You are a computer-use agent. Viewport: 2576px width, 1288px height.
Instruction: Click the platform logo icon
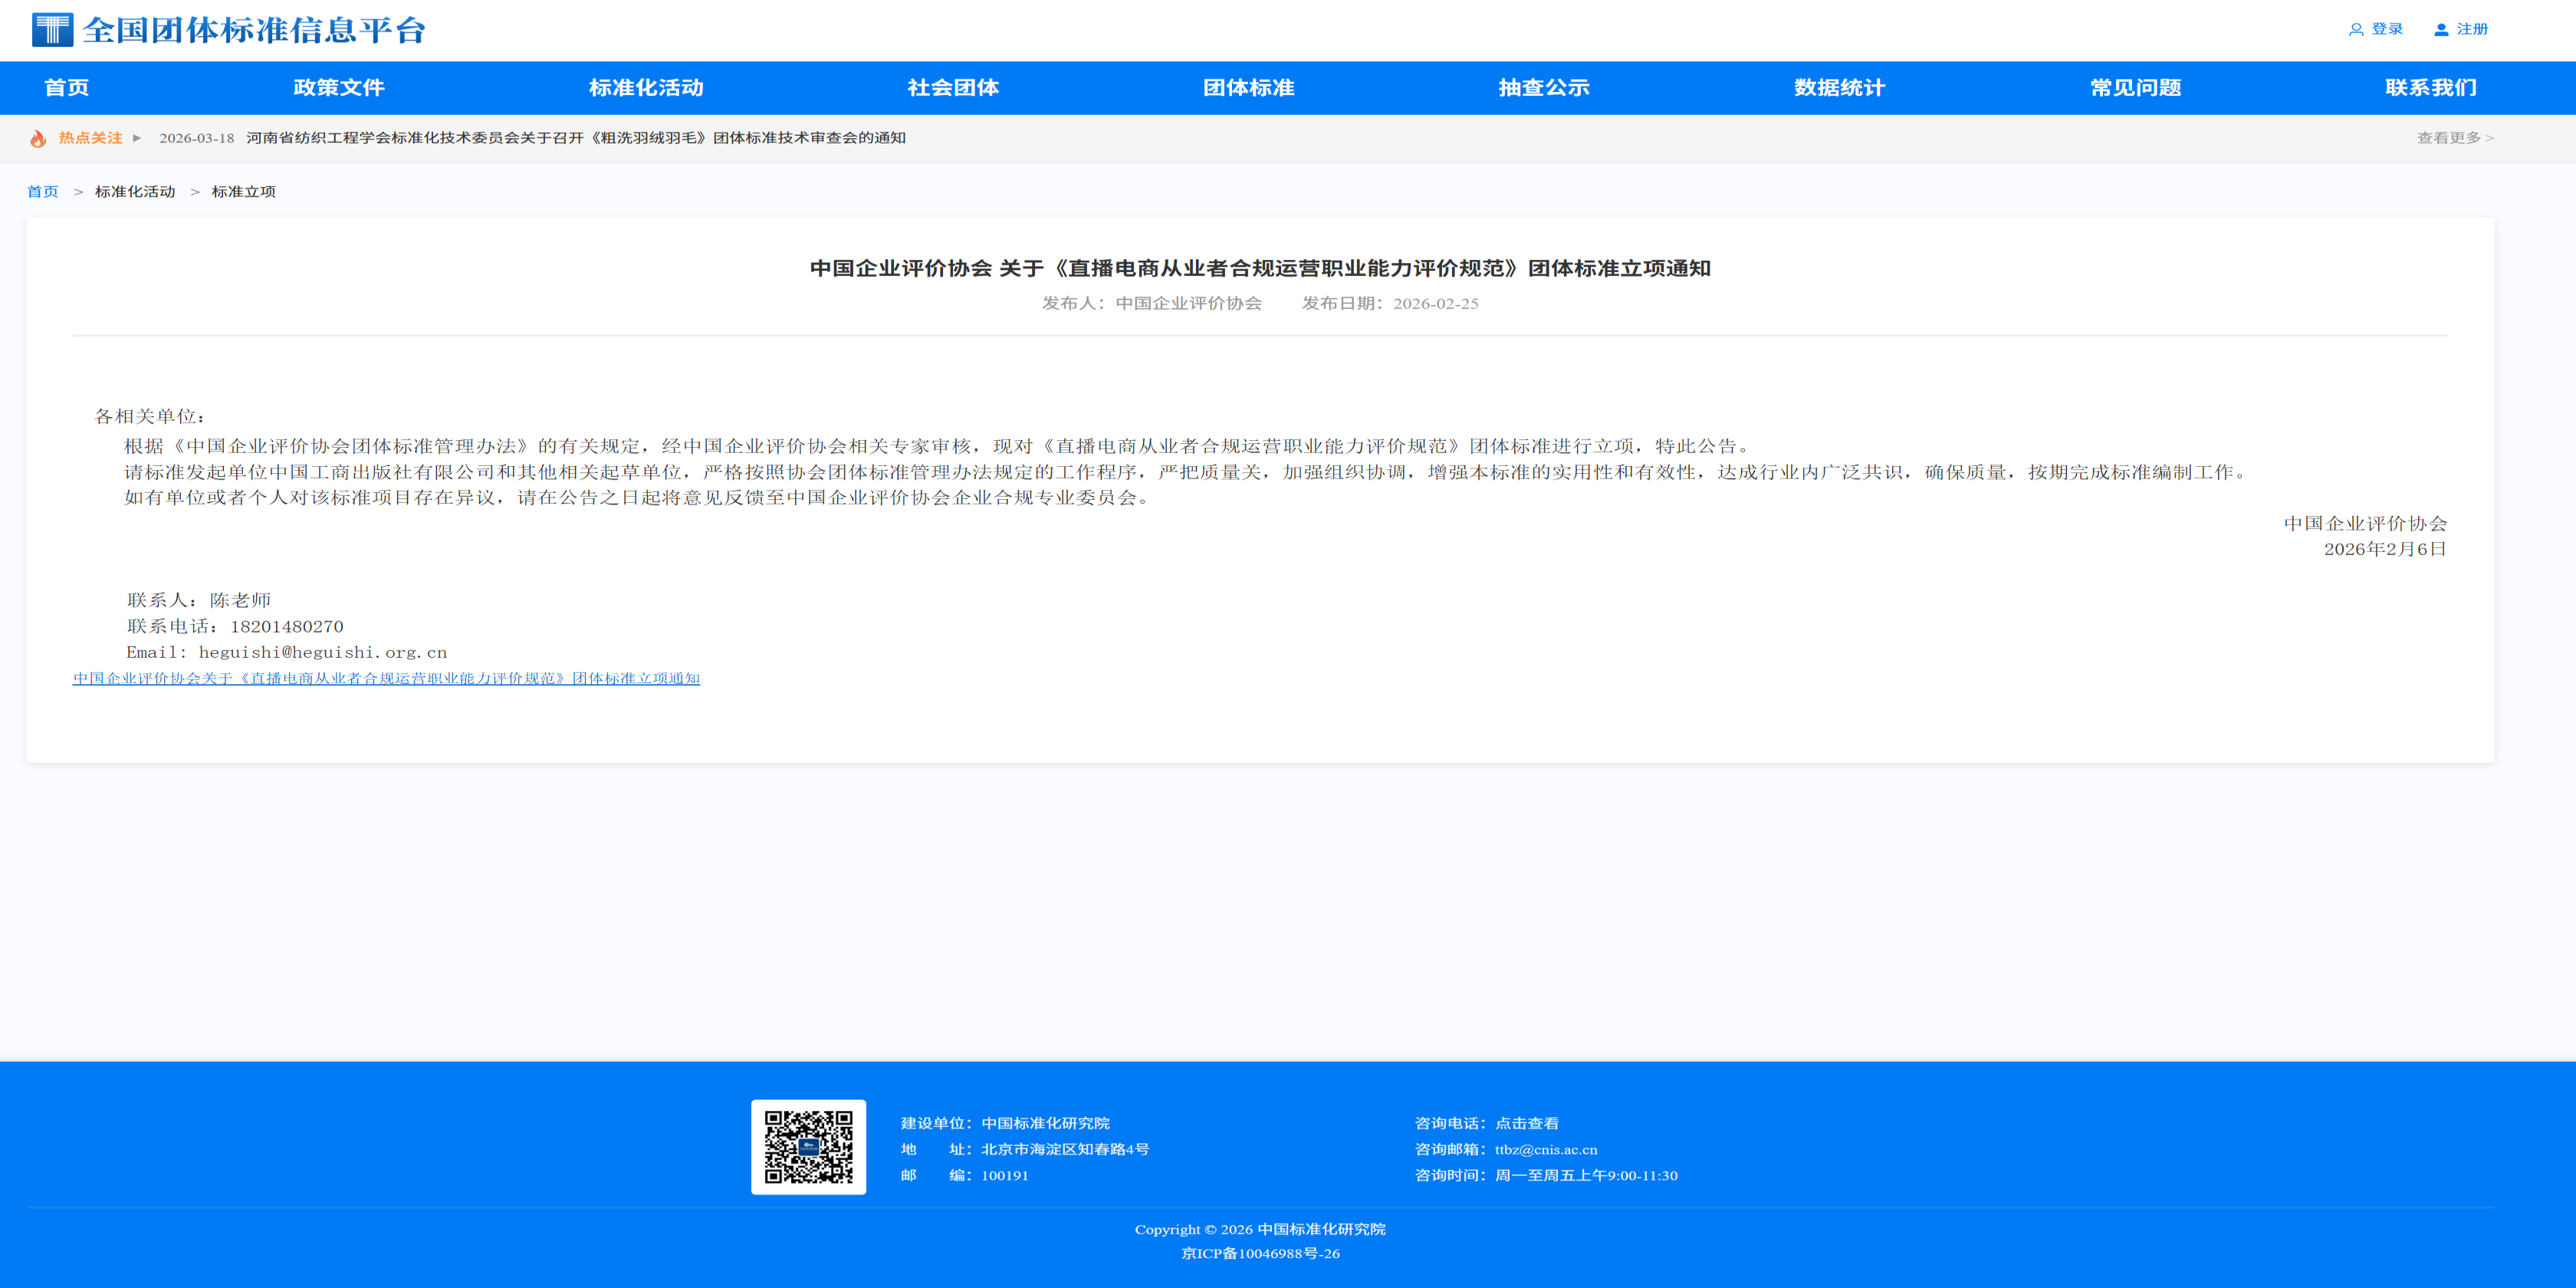click(x=52, y=30)
